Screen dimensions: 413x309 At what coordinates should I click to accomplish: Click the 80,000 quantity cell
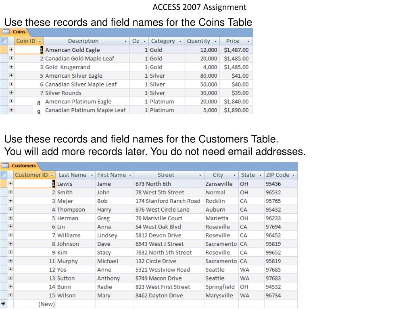point(202,76)
